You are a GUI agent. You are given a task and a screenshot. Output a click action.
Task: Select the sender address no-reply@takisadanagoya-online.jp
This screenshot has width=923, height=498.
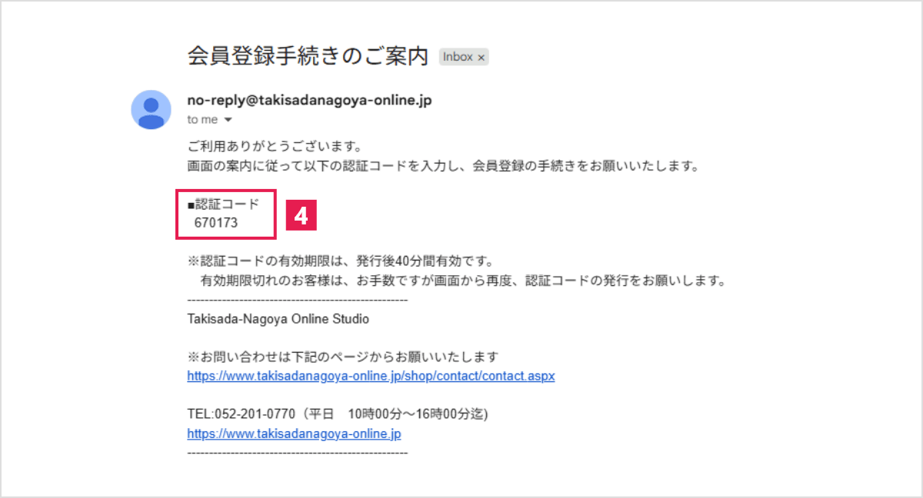click(308, 100)
